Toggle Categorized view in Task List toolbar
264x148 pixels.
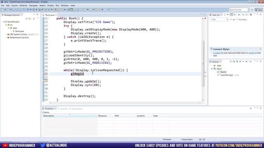pyautogui.click(x=231, y=15)
